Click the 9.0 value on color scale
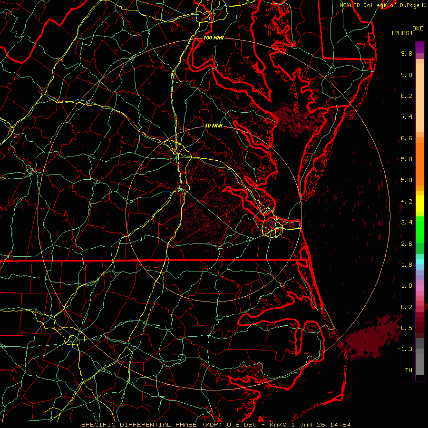Viewport: 428px width, 428px height. point(407,75)
